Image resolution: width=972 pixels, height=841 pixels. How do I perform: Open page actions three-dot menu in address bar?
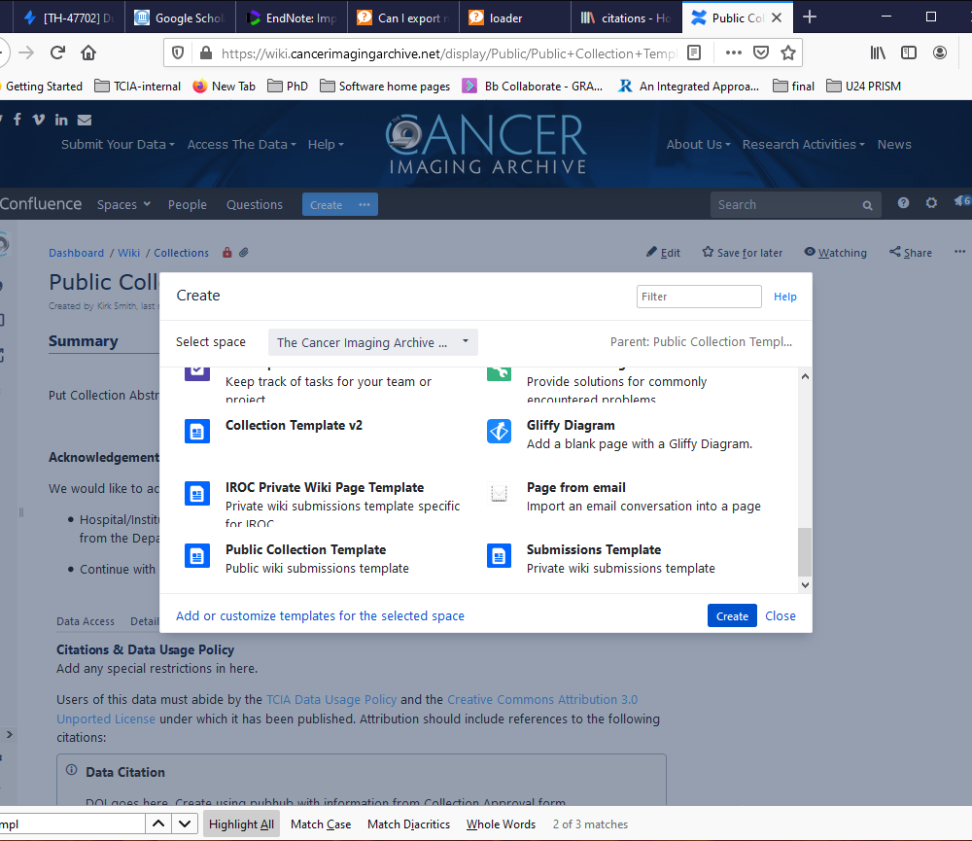tap(733, 53)
